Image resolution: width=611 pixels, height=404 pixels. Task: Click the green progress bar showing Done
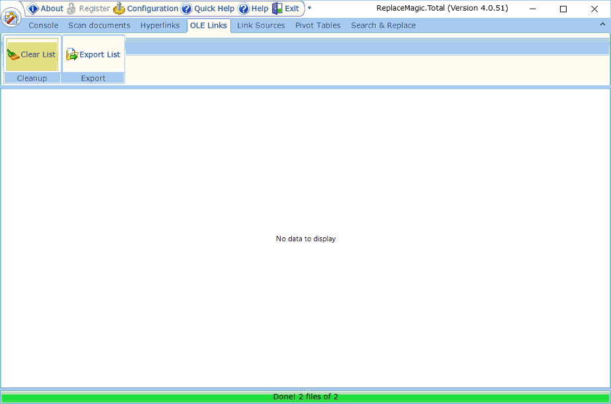pos(306,397)
